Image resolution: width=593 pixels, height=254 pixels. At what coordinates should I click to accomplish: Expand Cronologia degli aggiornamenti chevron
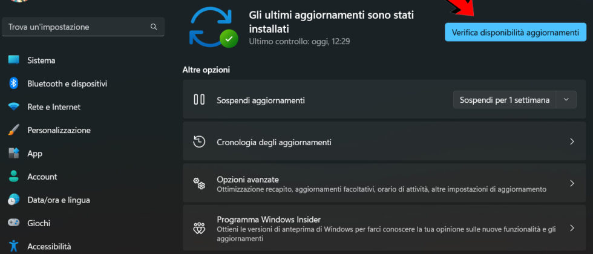[x=572, y=142]
